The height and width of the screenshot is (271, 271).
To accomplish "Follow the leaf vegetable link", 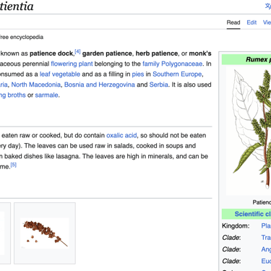I will point(60,74).
